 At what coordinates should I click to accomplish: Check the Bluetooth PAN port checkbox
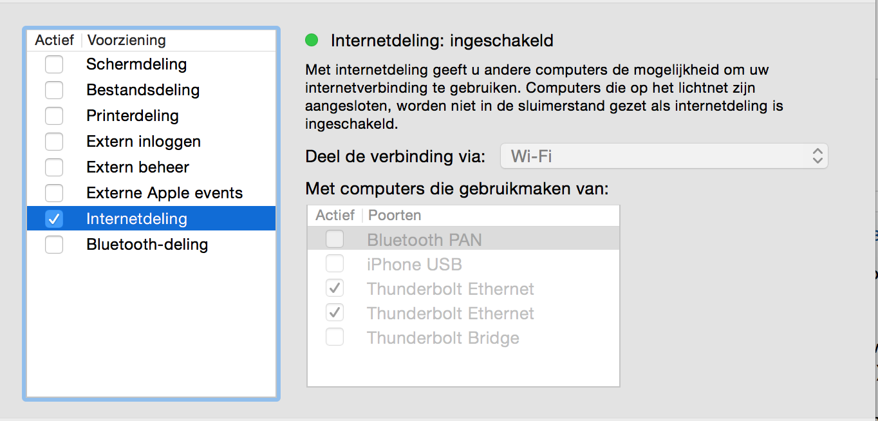[335, 239]
